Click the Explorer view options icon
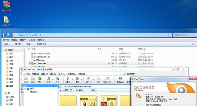This screenshot has width=197, height=106. click(x=194, y=44)
